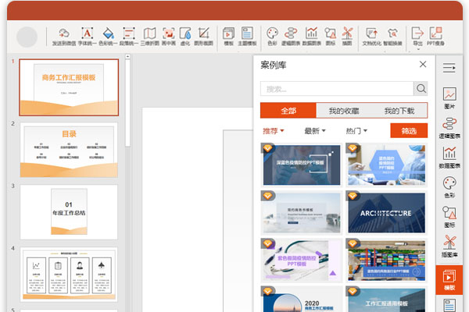Image resolution: width=469 pixels, height=312 pixels.
Task: Switch to the 我的收藏 tab
Action: click(344, 110)
